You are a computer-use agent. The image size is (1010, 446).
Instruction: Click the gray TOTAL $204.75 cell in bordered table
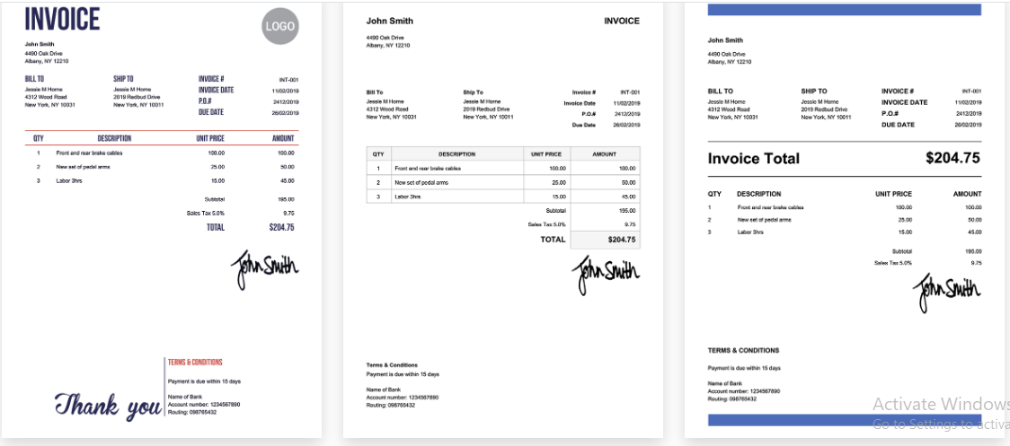[606, 240]
